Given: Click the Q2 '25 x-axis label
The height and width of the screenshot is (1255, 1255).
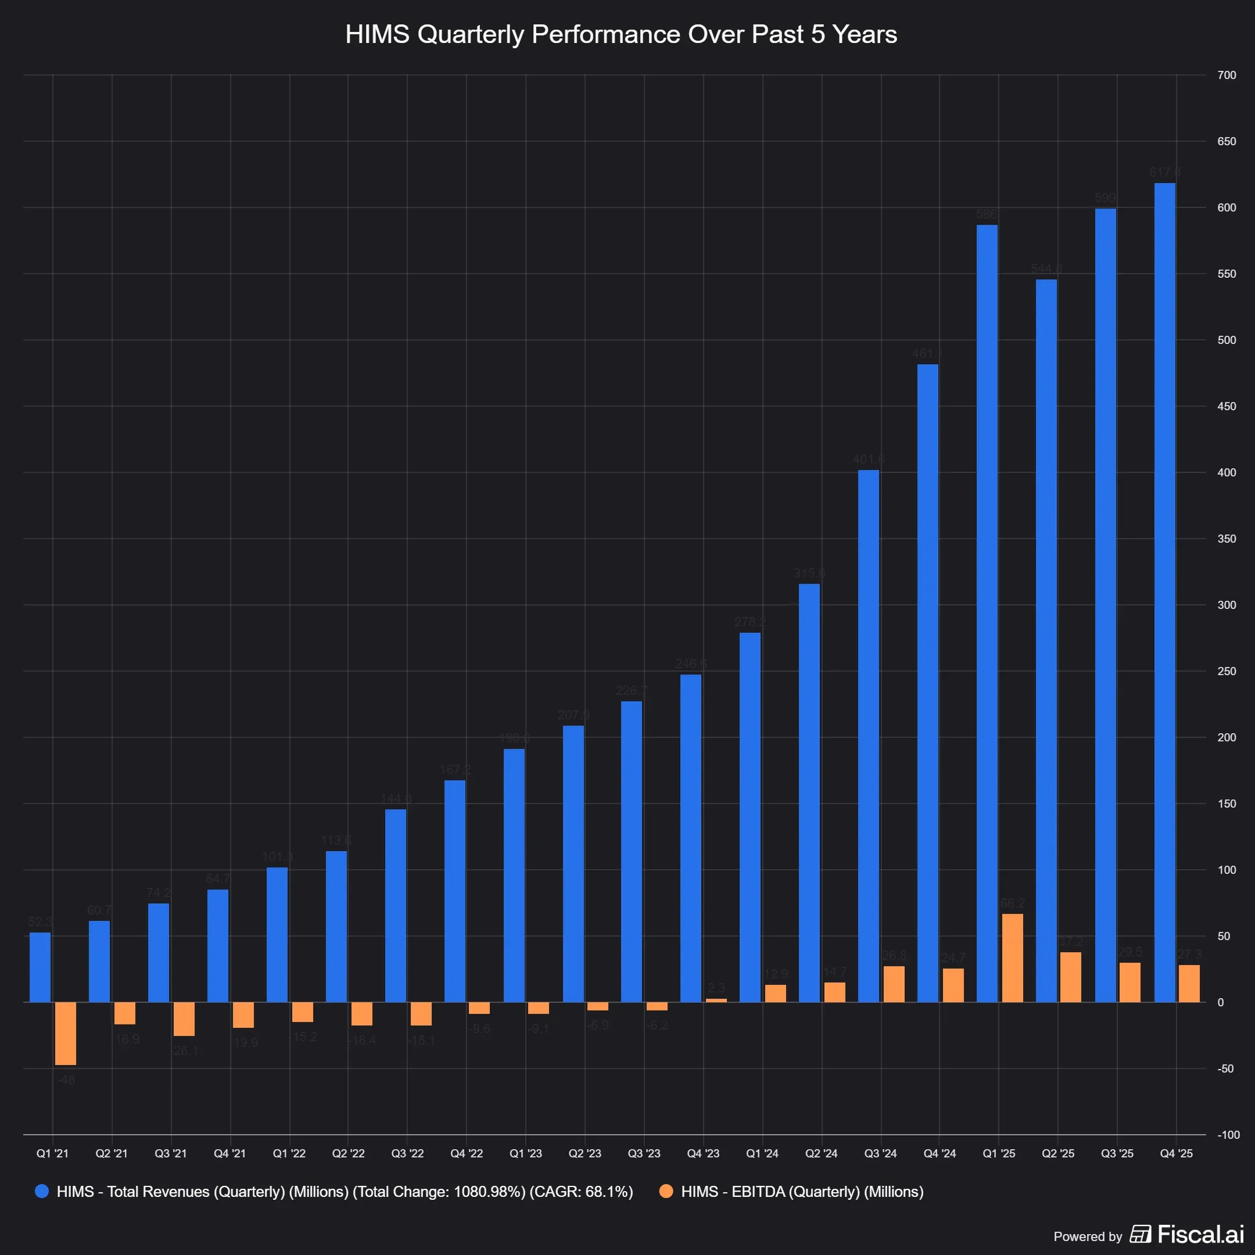Looking at the screenshot, I should point(1058,1153).
